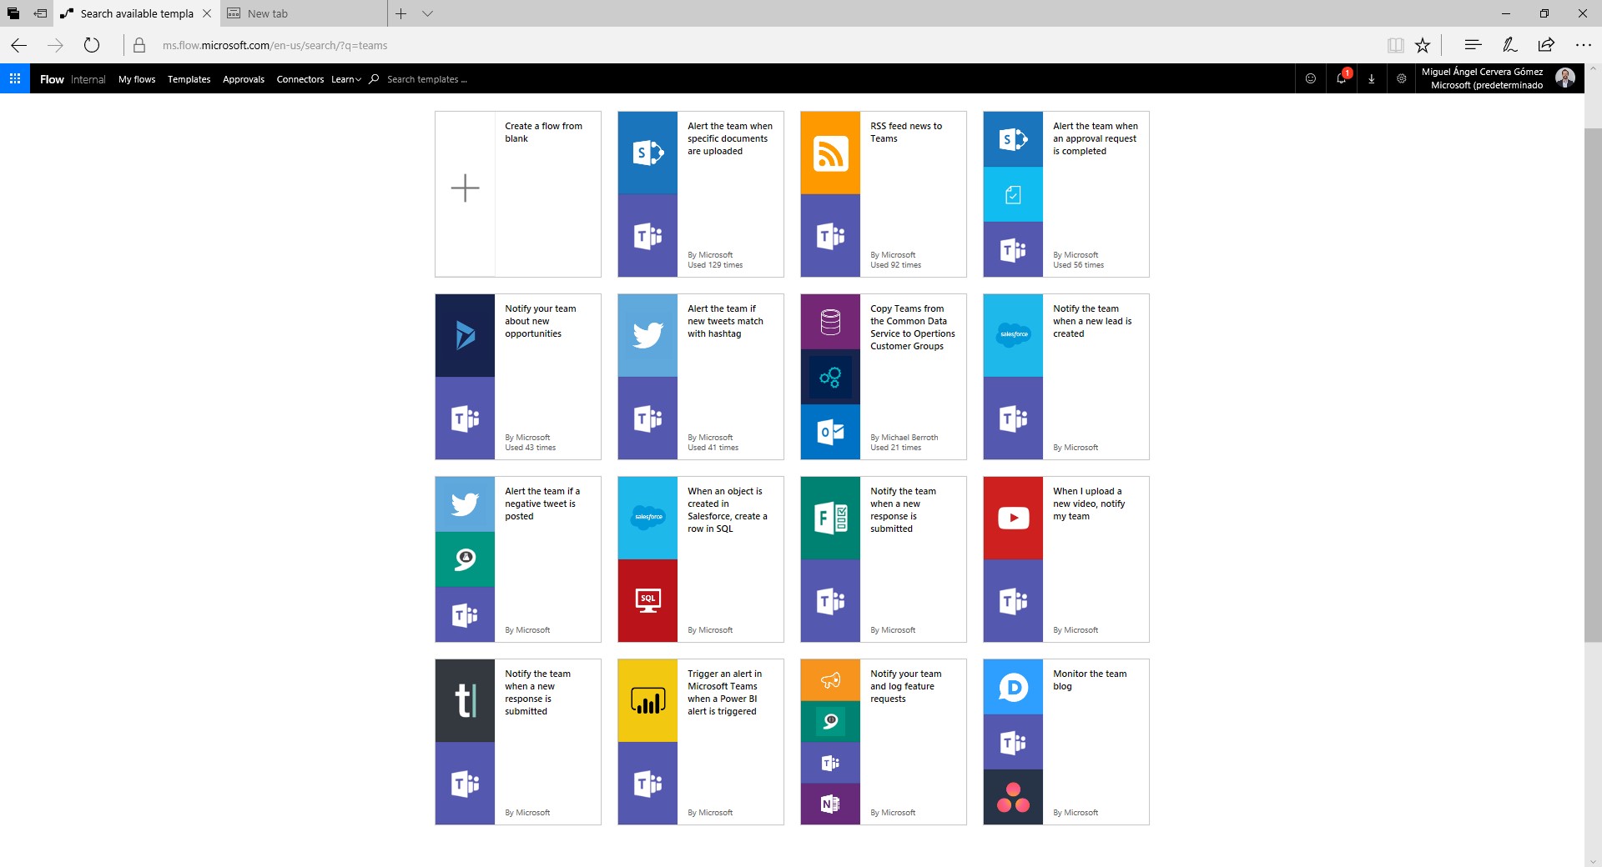The image size is (1602, 867).
Task: Click Typeform icon on new response submitted card
Action: point(465,700)
